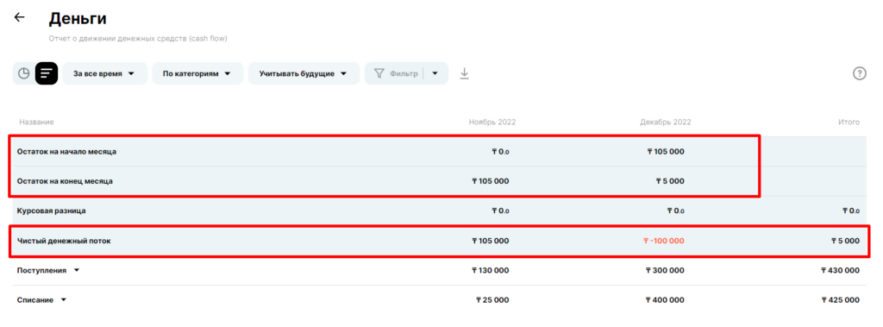Click December closing balance 5 000
Screen dimensions: 883x327
click(670, 181)
